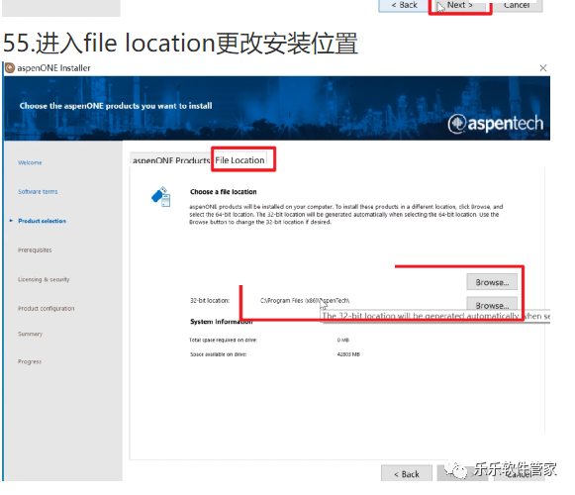Select the Prerequisites step
575x495 pixels.
(x=35, y=249)
